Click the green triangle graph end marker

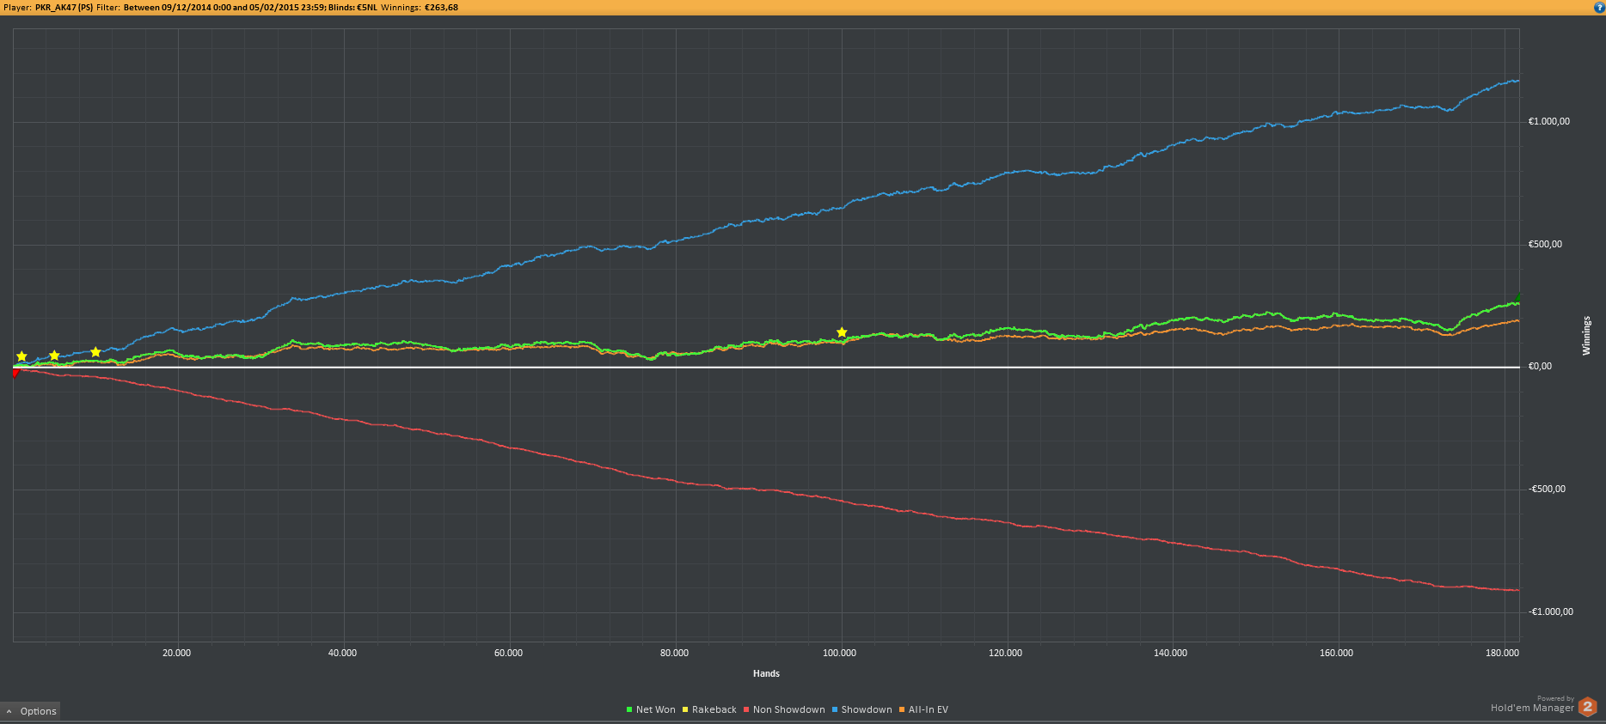point(1517,298)
